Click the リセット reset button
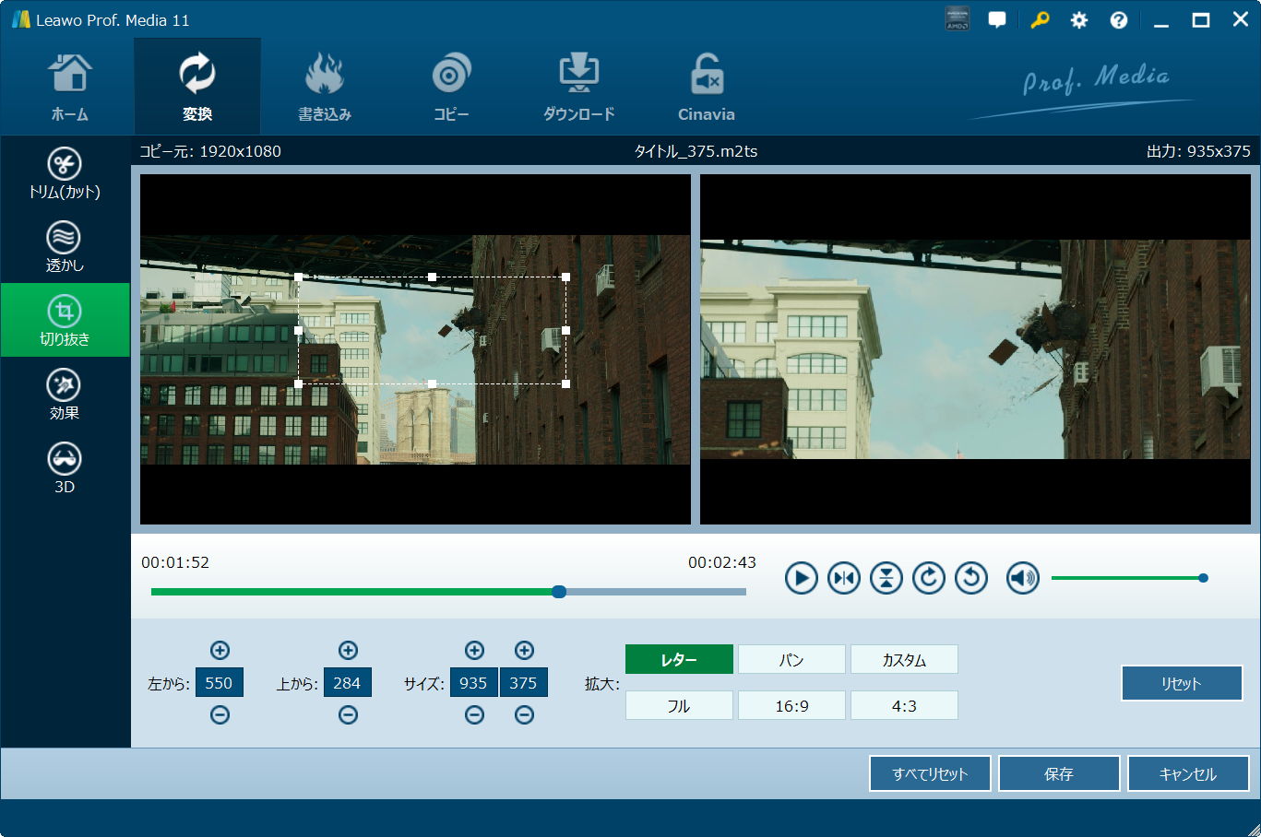The image size is (1261, 837). tap(1182, 683)
